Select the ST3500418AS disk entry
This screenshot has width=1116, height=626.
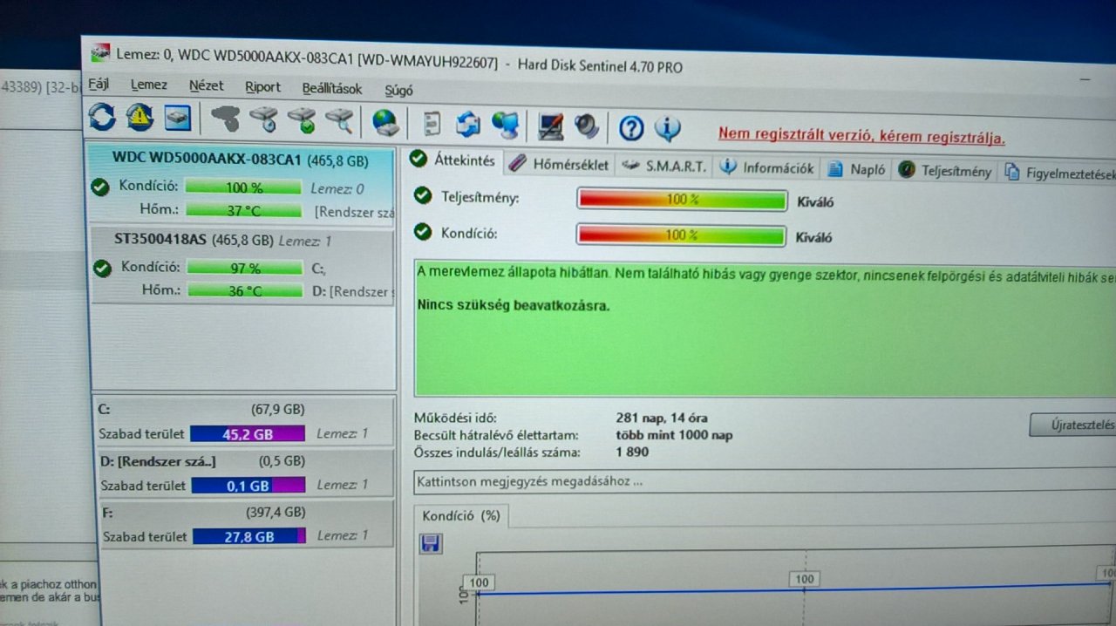[242, 265]
